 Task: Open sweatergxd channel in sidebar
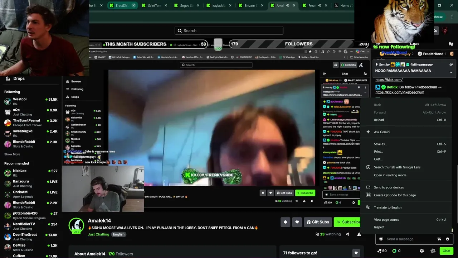[31, 133]
